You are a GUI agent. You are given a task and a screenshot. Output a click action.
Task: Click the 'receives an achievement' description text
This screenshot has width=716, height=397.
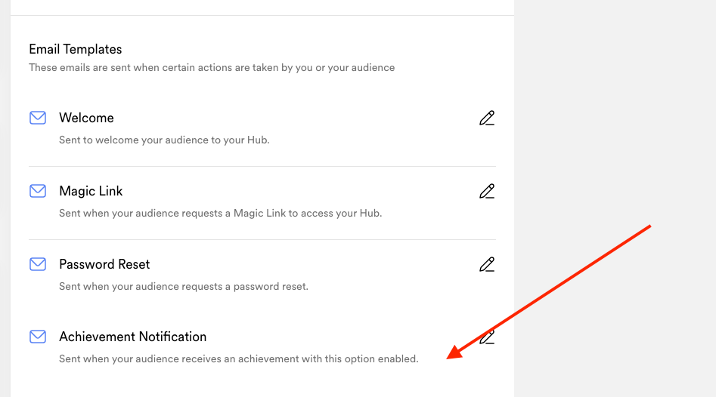pyautogui.click(x=239, y=359)
